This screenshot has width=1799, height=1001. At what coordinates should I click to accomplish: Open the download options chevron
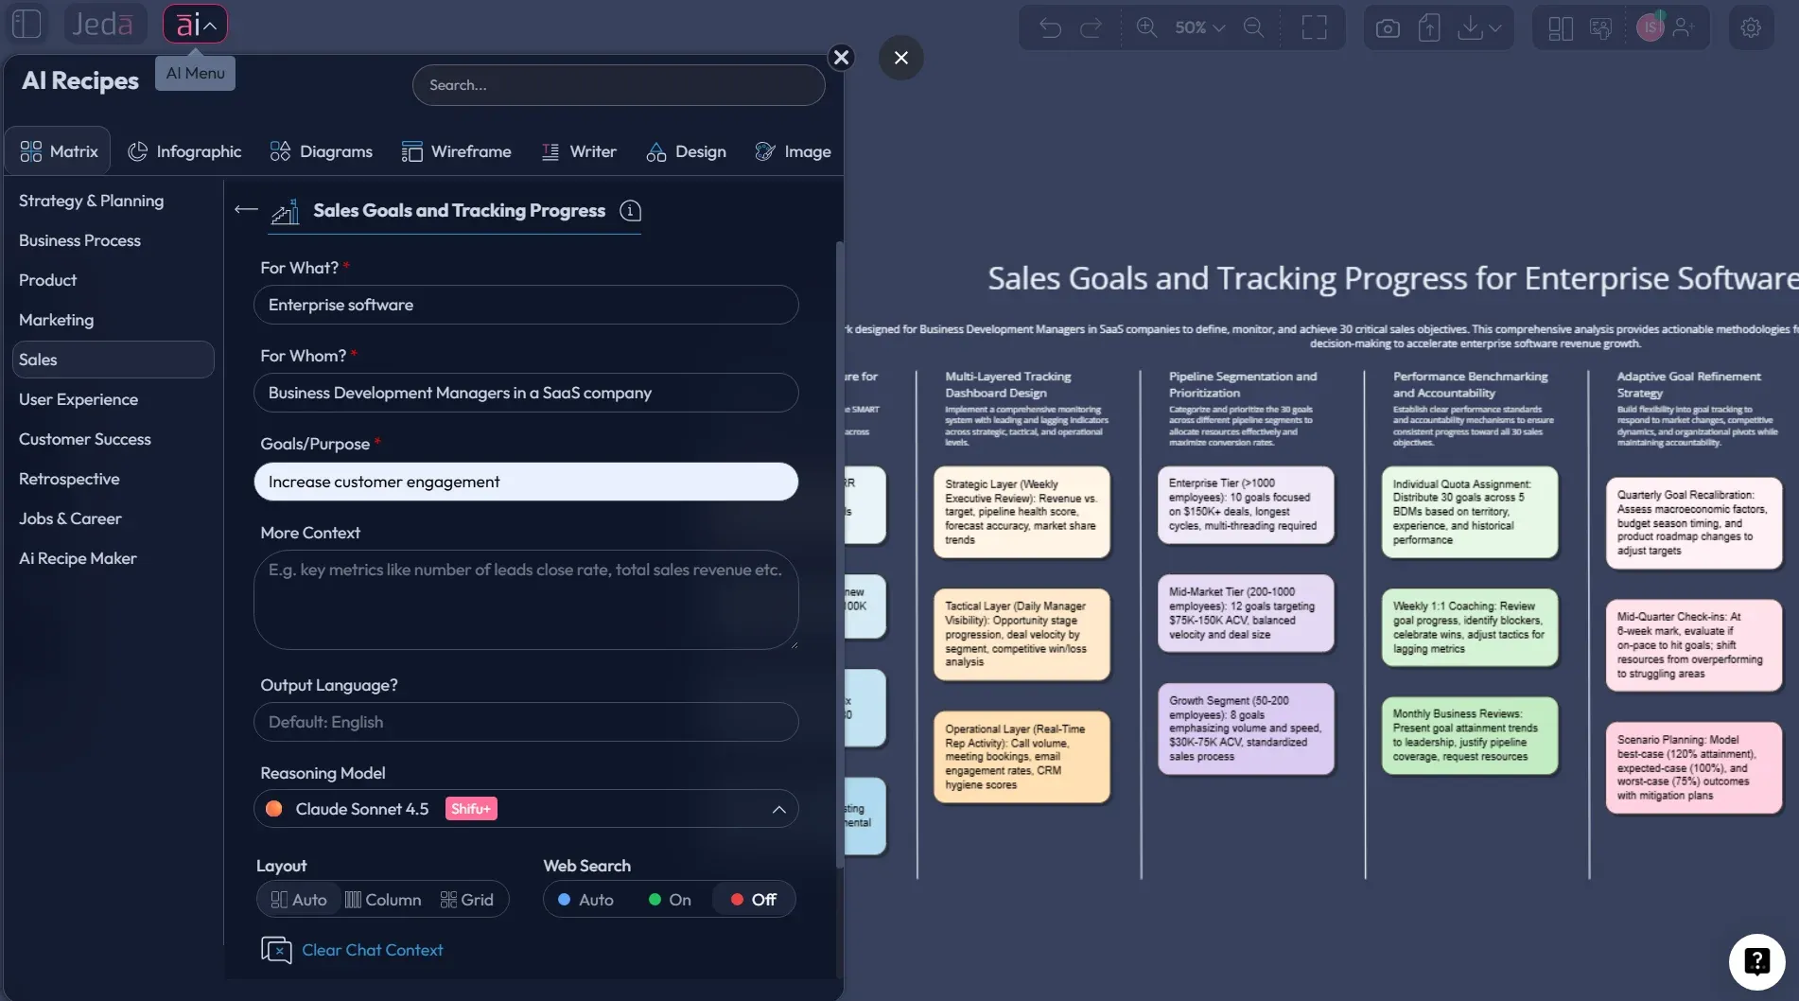[x=1495, y=27]
